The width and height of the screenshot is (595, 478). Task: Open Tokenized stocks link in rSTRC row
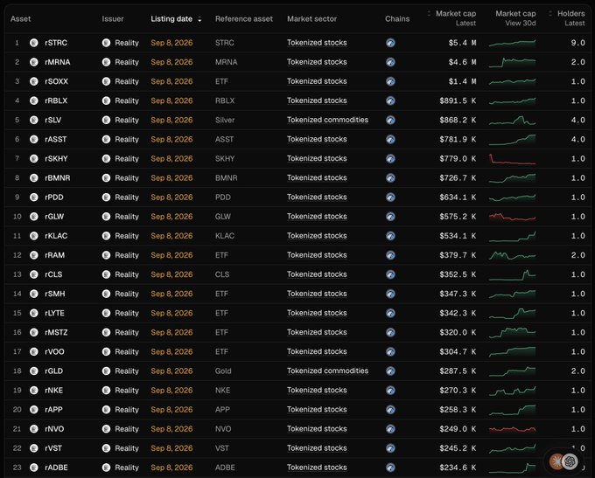[317, 43]
